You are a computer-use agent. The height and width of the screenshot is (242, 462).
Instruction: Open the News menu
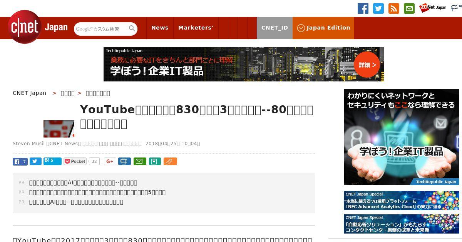160,28
